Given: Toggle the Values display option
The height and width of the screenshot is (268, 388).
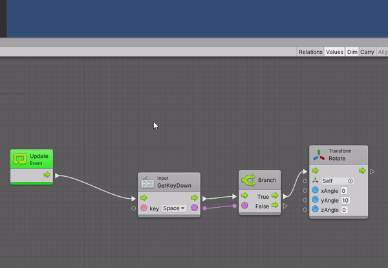Looking at the screenshot, I should 334,52.
